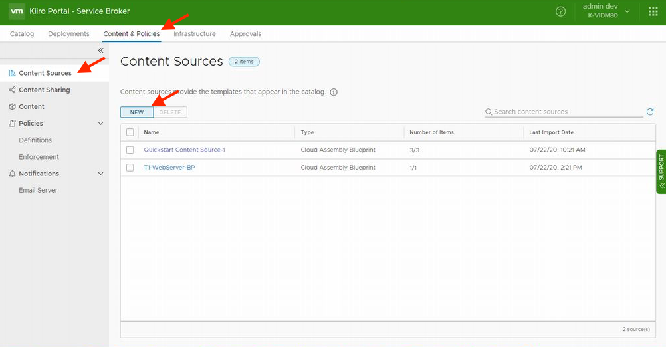Open T1-WebServer-BP link

[x=169, y=168]
